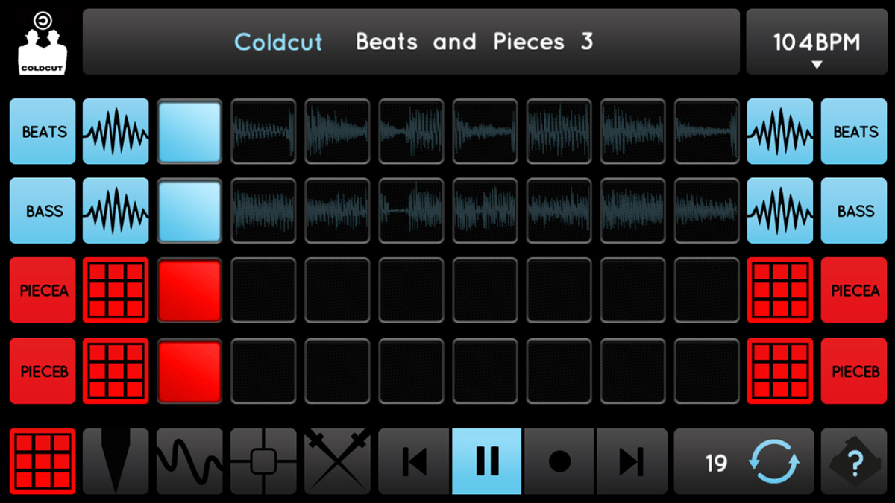Open right grid icon in PIECEA row
895x503 pixels.
click(780, 290)
